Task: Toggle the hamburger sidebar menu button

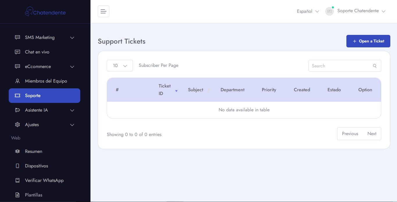Action: pos(103,11)
